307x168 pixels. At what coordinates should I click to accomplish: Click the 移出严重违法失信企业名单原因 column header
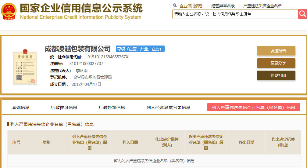205,142
